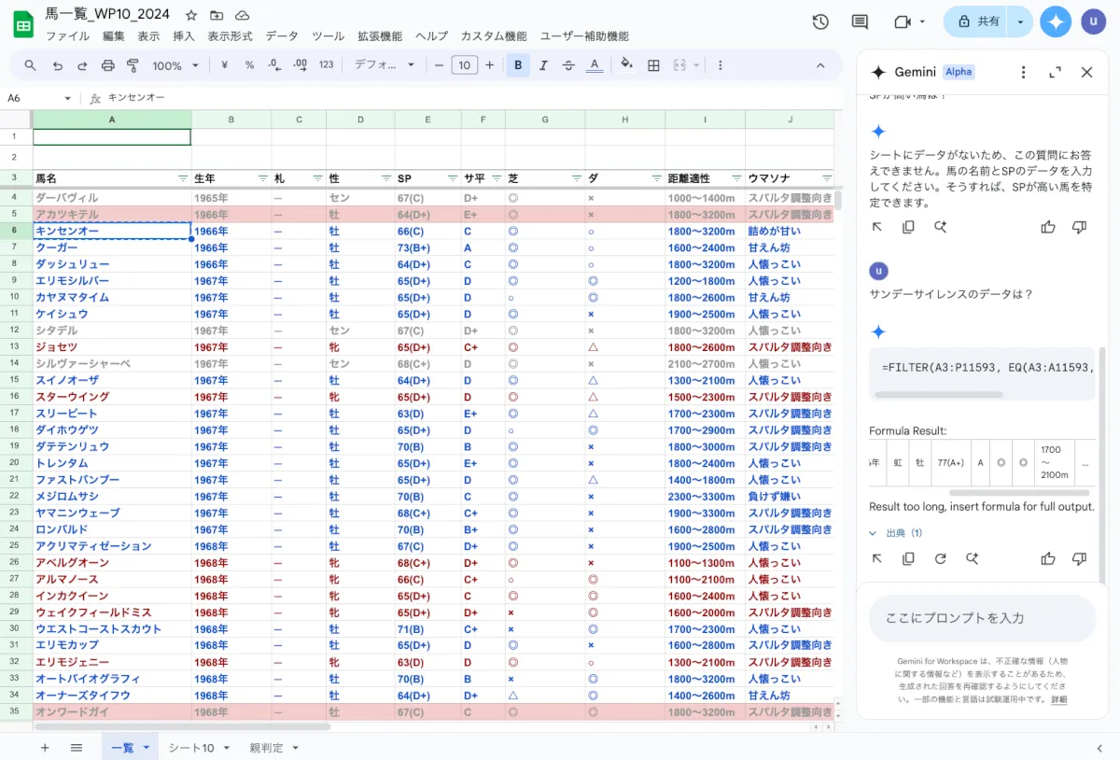Open the データ menu
The width and height of the screenshot is (1120, 760).
tap(282, 36)
